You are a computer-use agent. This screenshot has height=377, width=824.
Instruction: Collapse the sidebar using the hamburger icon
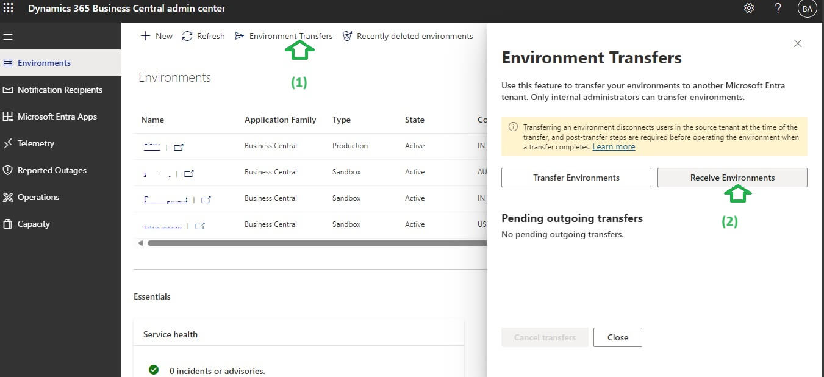pyautogui.click(x=9, y=34)
